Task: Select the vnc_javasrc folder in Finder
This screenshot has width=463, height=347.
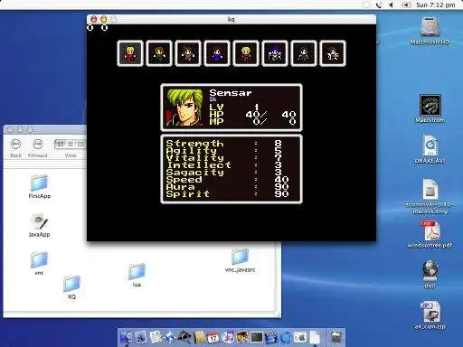Action: pos(240,260)
